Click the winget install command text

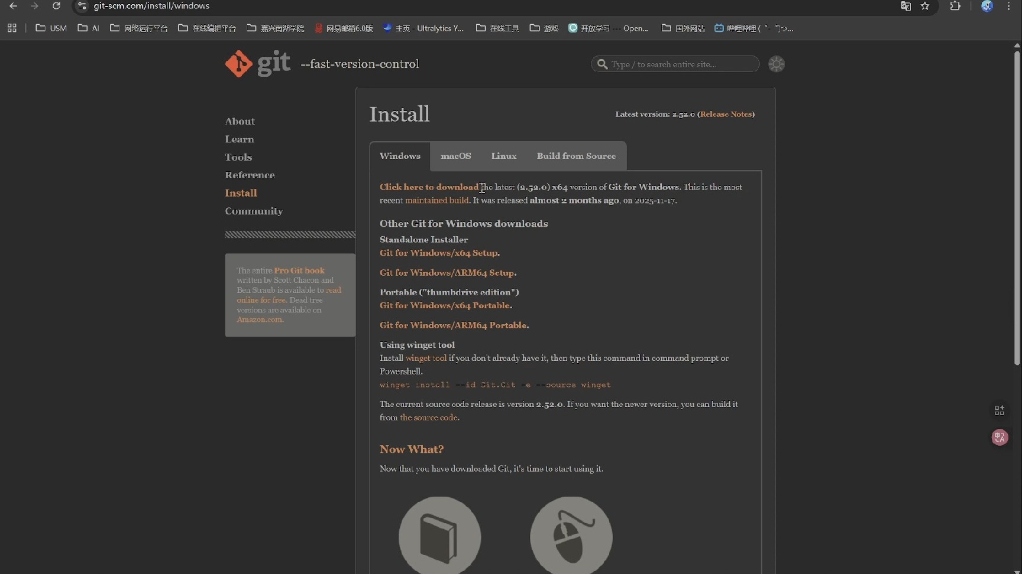point(495,385)
